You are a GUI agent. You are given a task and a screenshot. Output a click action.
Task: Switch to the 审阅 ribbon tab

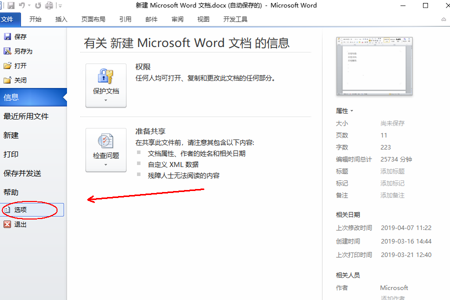tap(177, 19)
